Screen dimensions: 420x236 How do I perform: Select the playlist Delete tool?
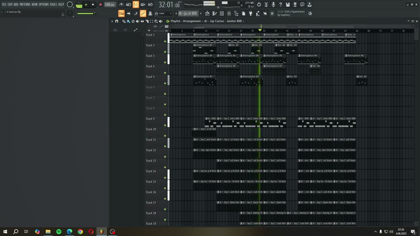tap(133, 21)
